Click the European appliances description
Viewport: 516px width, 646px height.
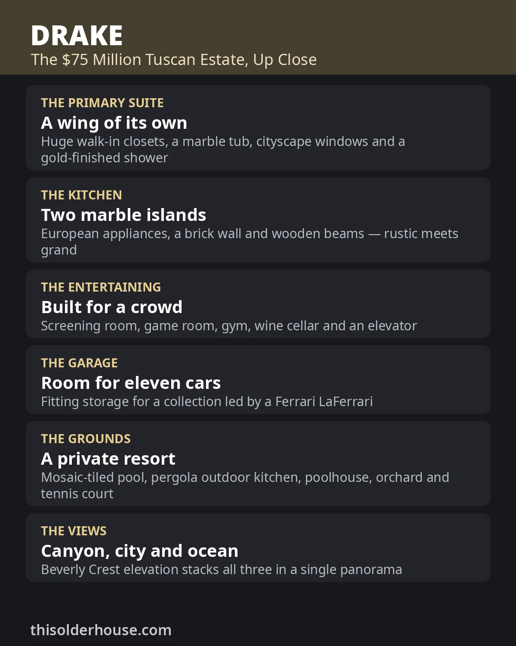[249, 242]
